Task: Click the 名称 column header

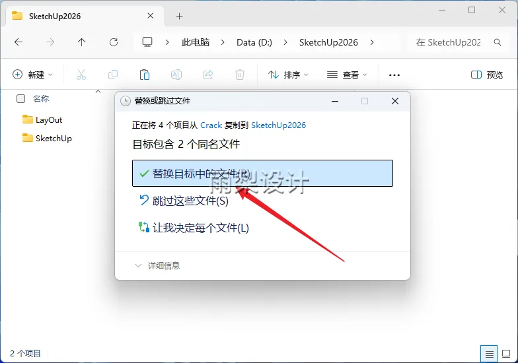Action: (41, 99)
